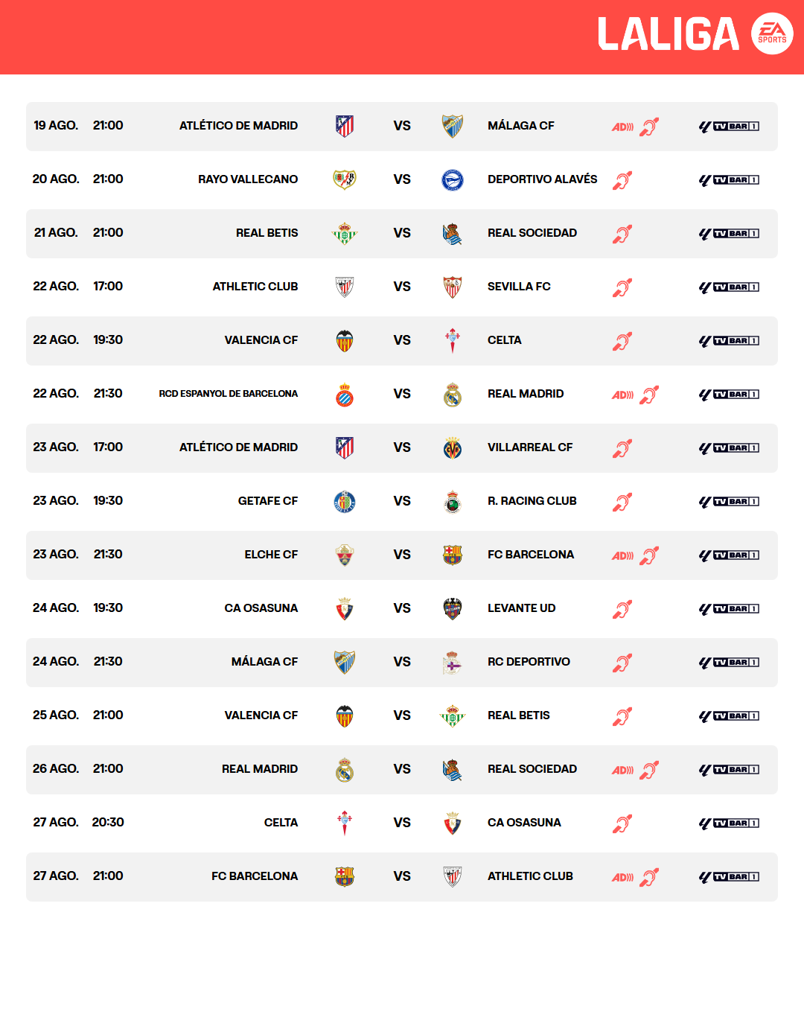Click the LALIGA EA Sports logo
This screenshot has width=804, height=1020.
(x=695, y=34)
